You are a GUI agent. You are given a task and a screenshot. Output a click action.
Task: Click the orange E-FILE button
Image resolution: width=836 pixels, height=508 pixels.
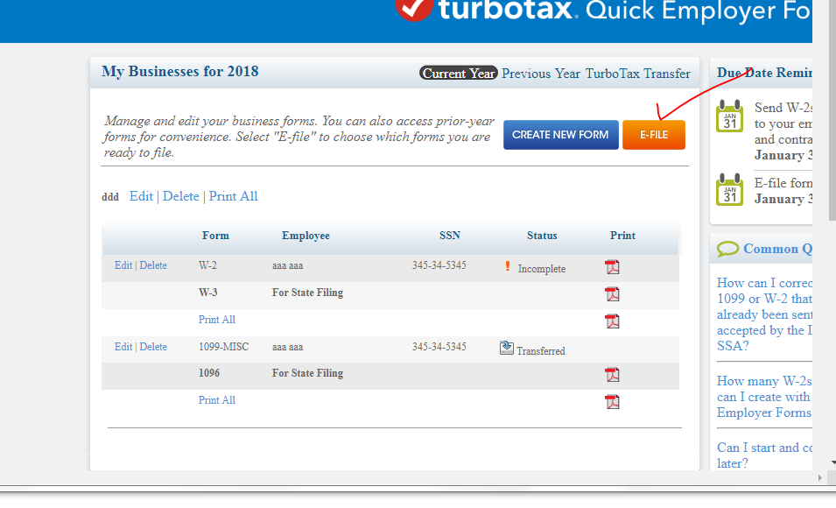point(654,135)
